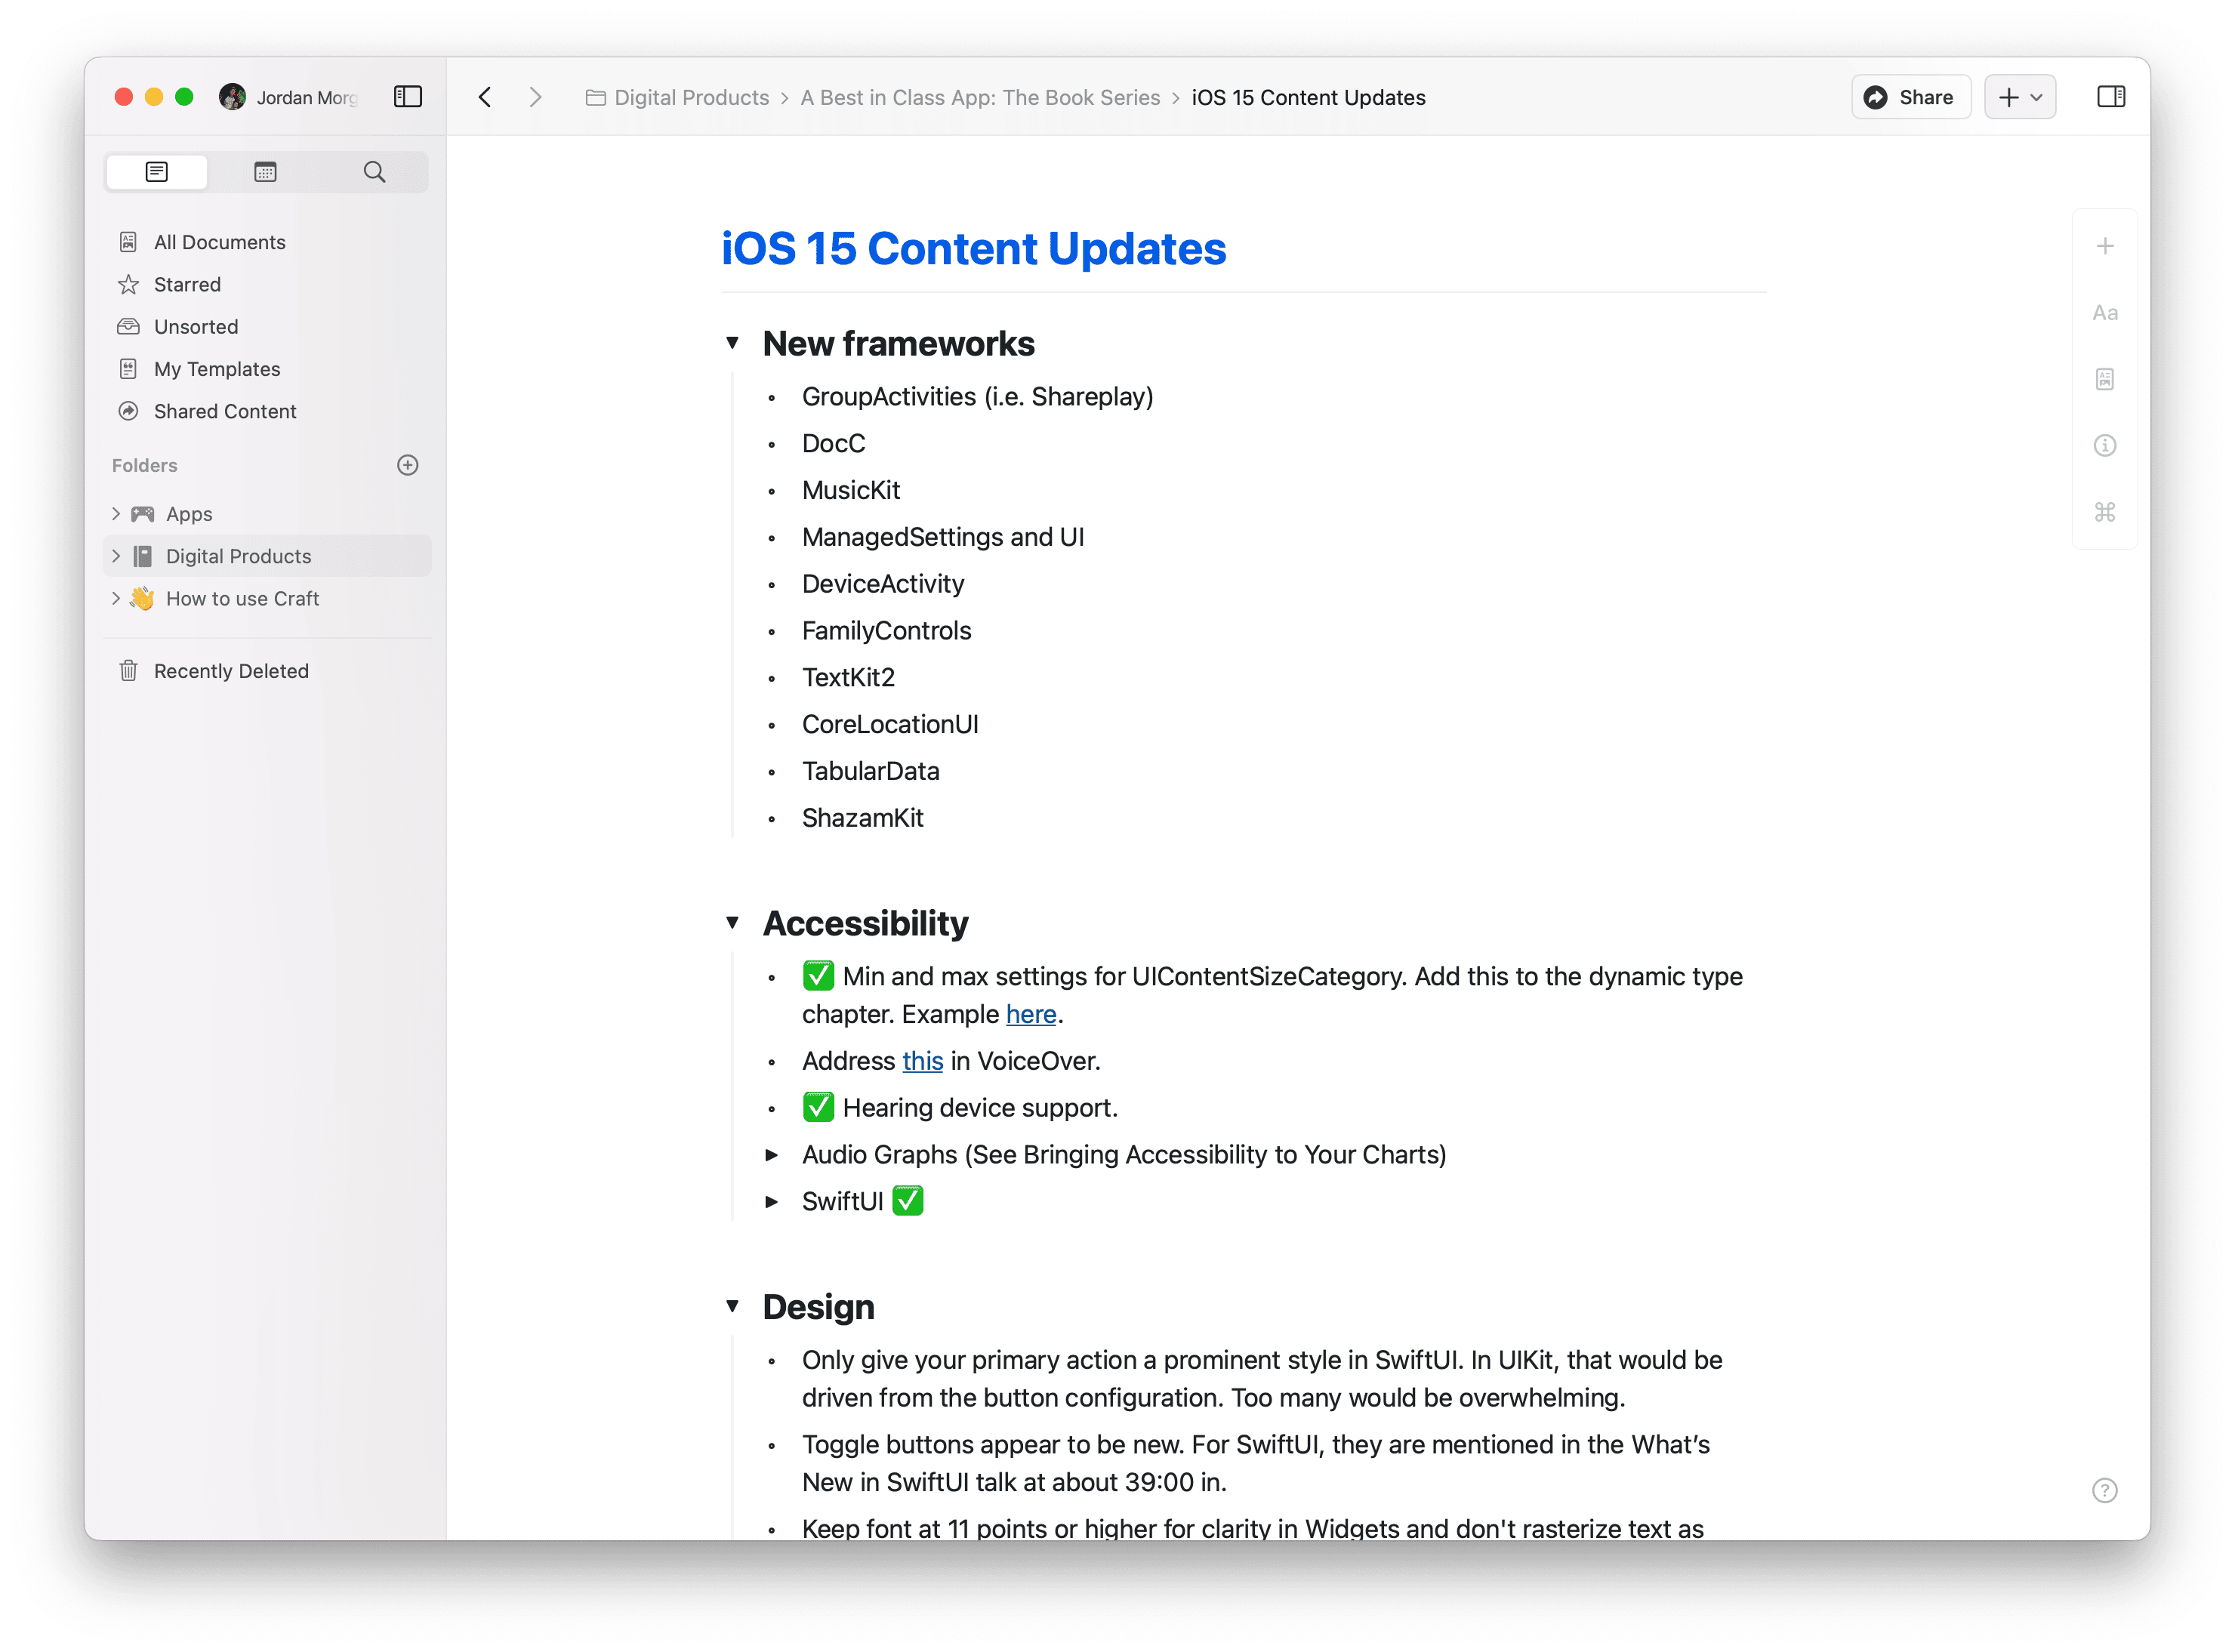Click Digital Products breadcrumb
2235x1652 pixels.
pos(691,97)
